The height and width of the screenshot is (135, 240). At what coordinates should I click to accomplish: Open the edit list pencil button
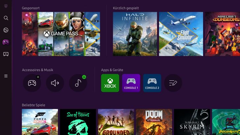pyautogui.click(x=173, y=83)
